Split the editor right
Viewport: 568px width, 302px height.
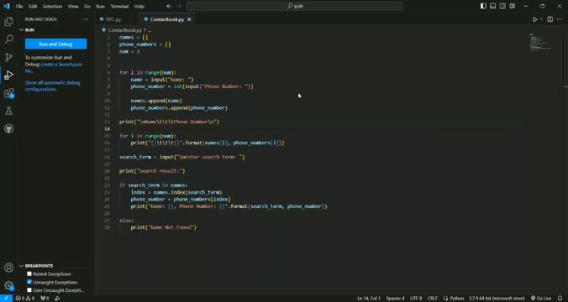[550, 19]
